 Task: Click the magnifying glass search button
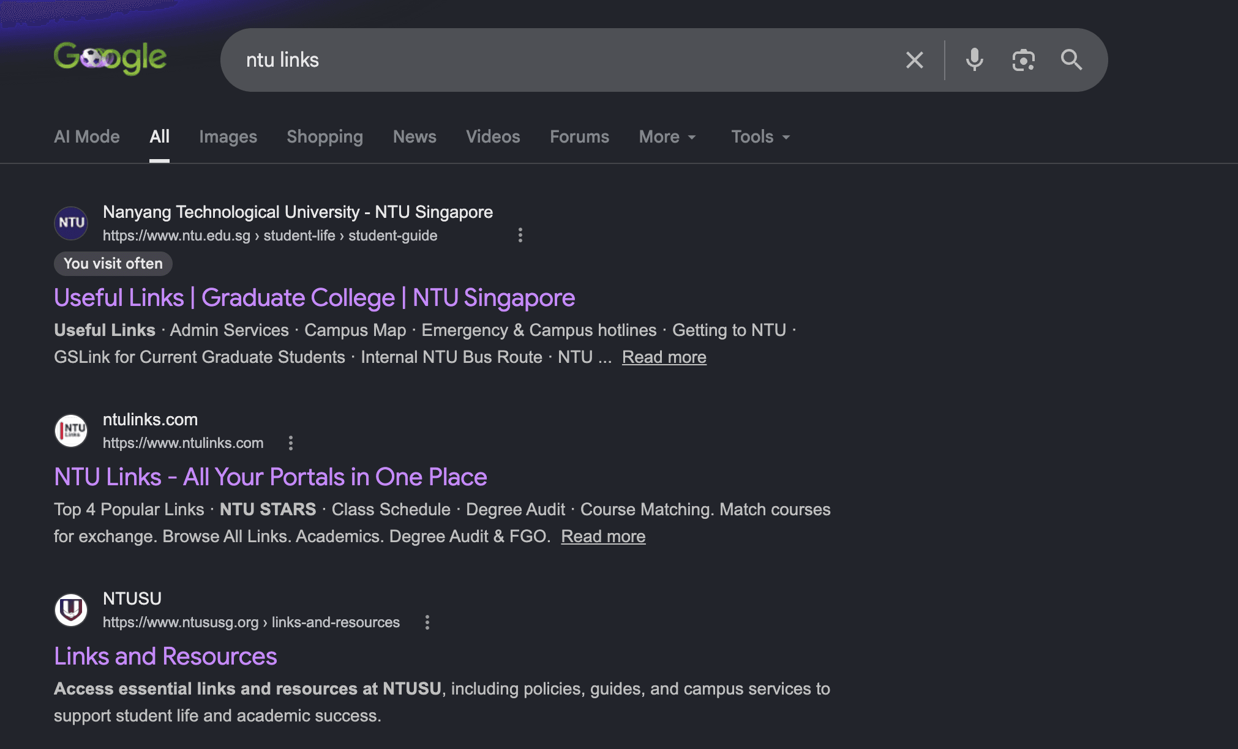click(1071, 60)
